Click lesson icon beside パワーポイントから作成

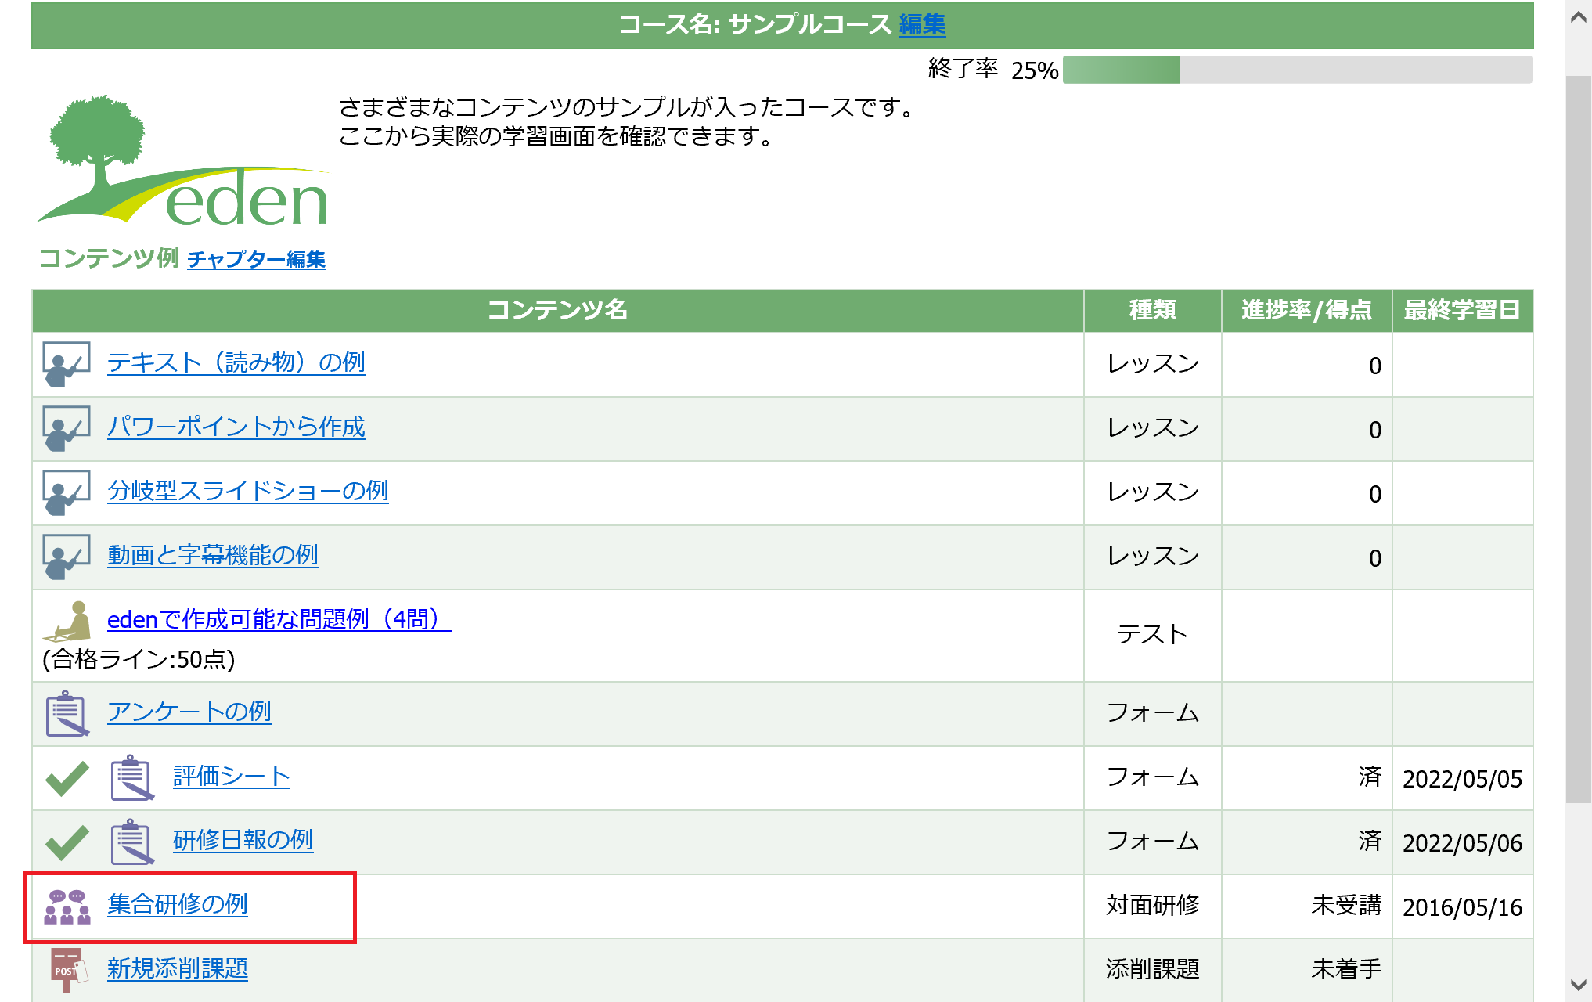(66, 428)
